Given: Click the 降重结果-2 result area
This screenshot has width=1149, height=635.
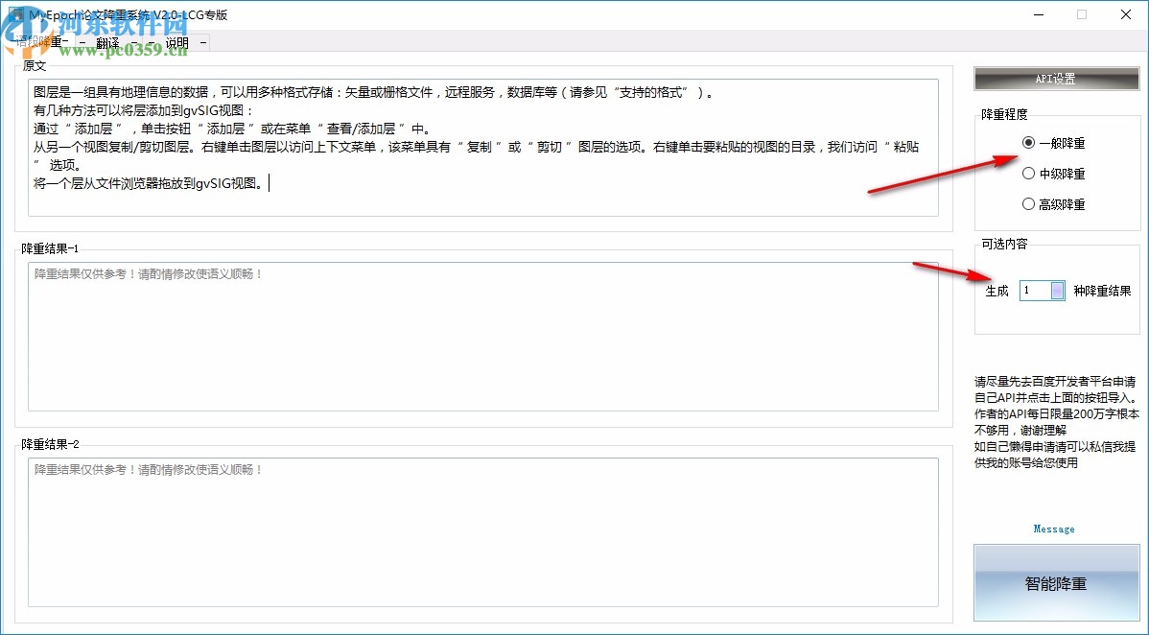Looking at the screenshot, I should (x=480, y=532).
